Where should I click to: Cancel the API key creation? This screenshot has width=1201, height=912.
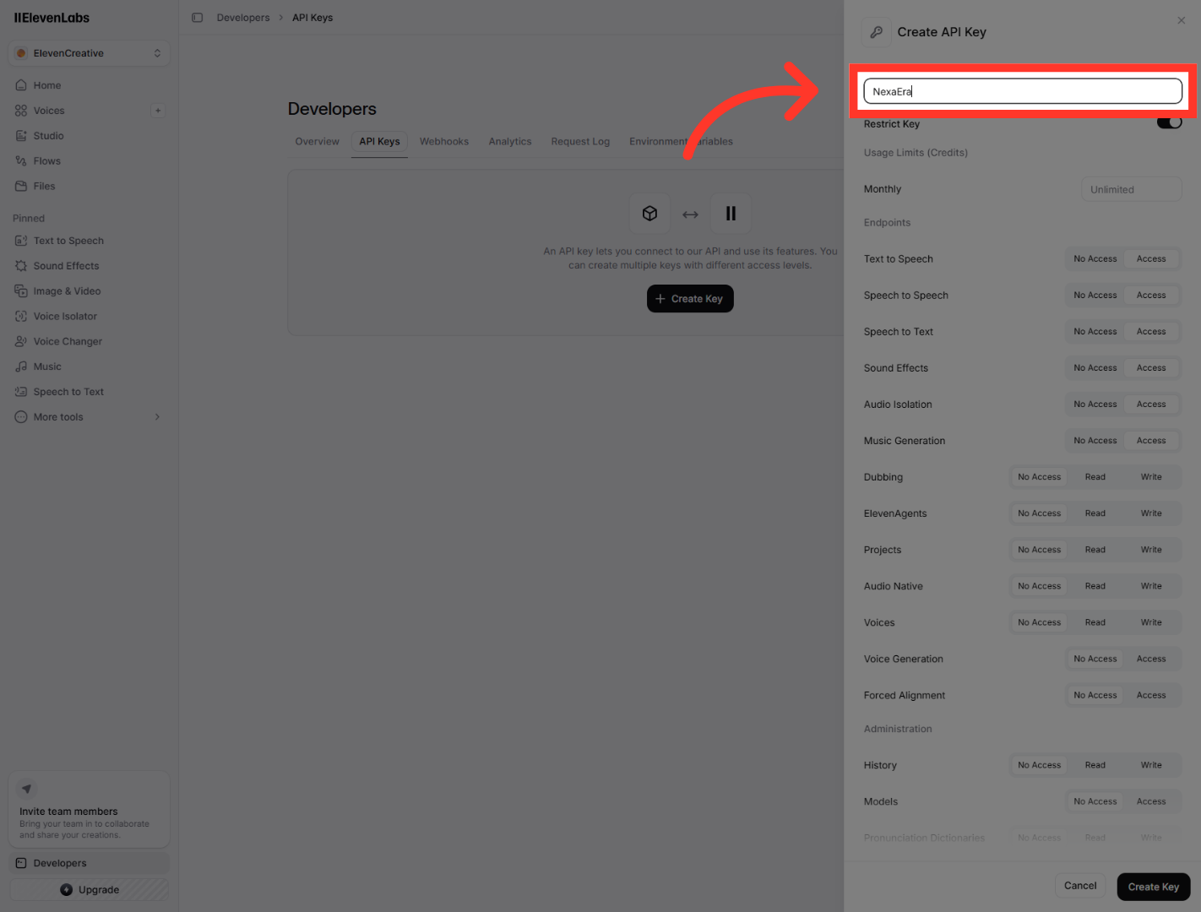(1080, 886)
